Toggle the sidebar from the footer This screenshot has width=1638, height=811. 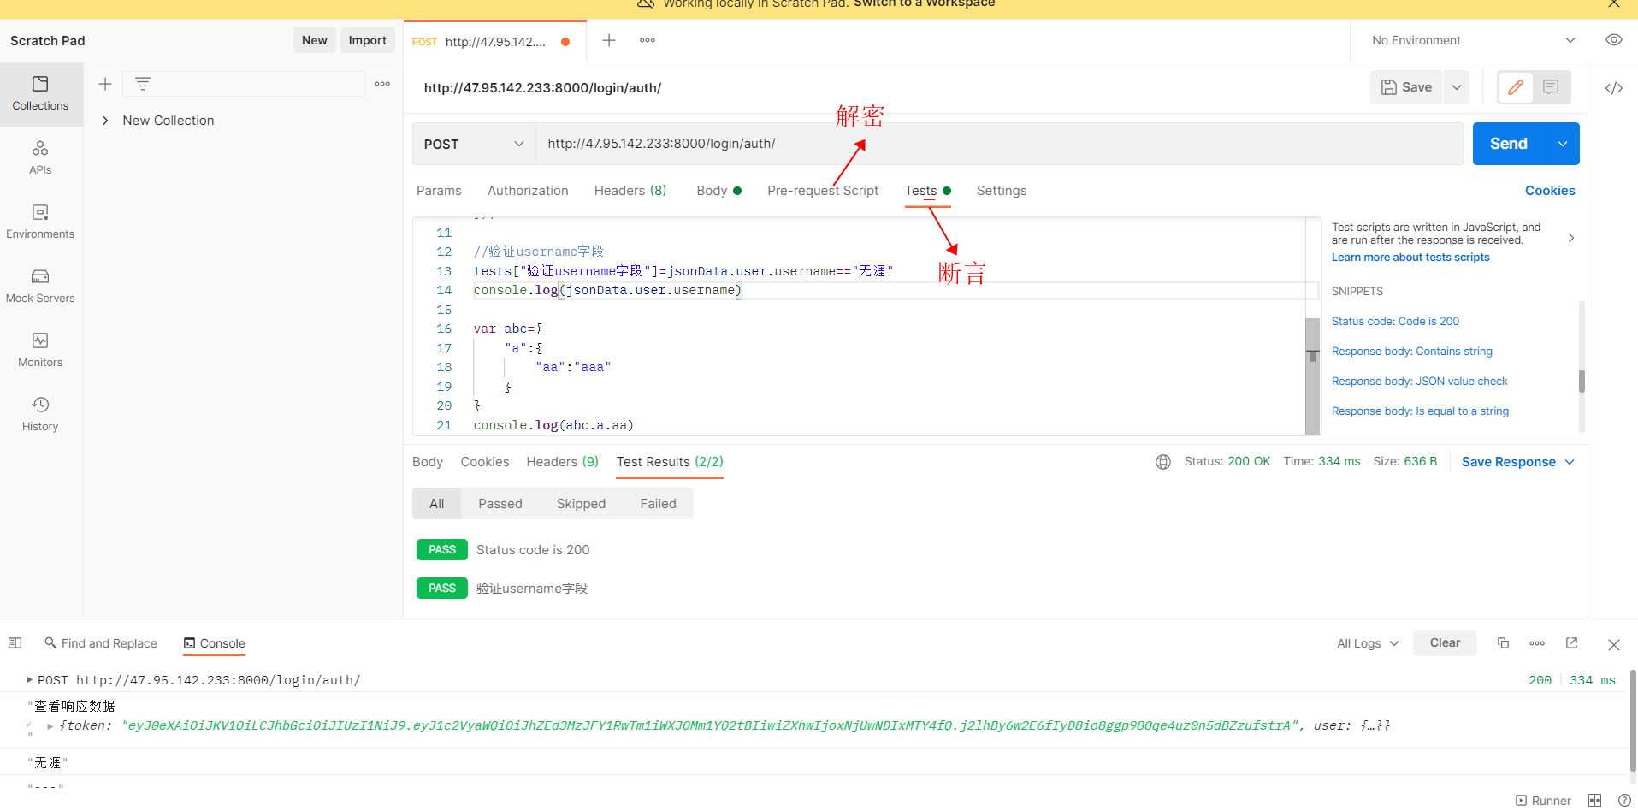pyautogui.click(x=15, y=643)
